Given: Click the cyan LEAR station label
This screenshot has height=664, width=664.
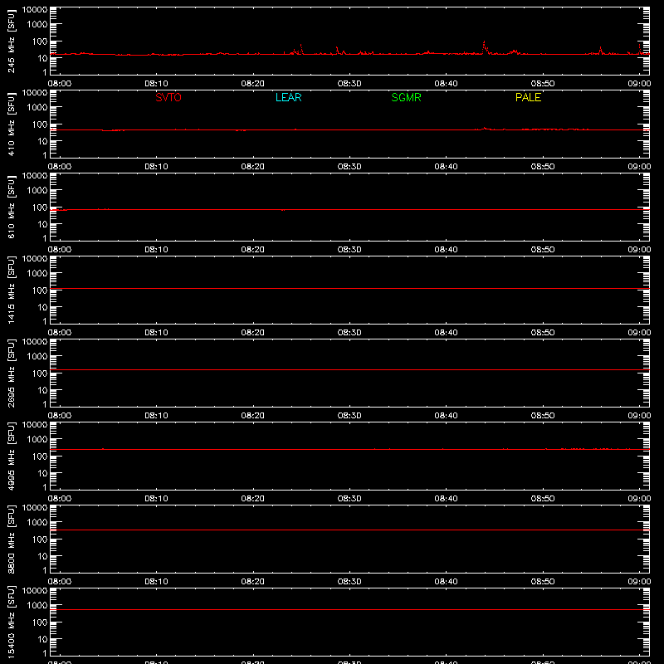Looking at the screenshot, I should point(288,97).
